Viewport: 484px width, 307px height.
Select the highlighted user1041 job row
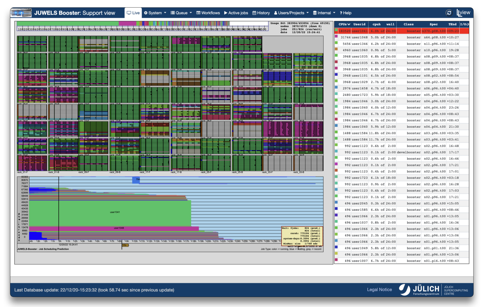coord(401,31)
